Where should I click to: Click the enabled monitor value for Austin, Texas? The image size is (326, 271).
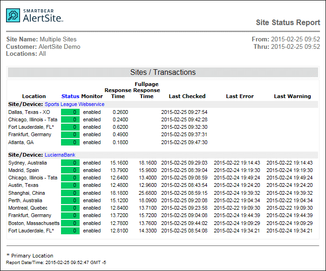(92, 185)
